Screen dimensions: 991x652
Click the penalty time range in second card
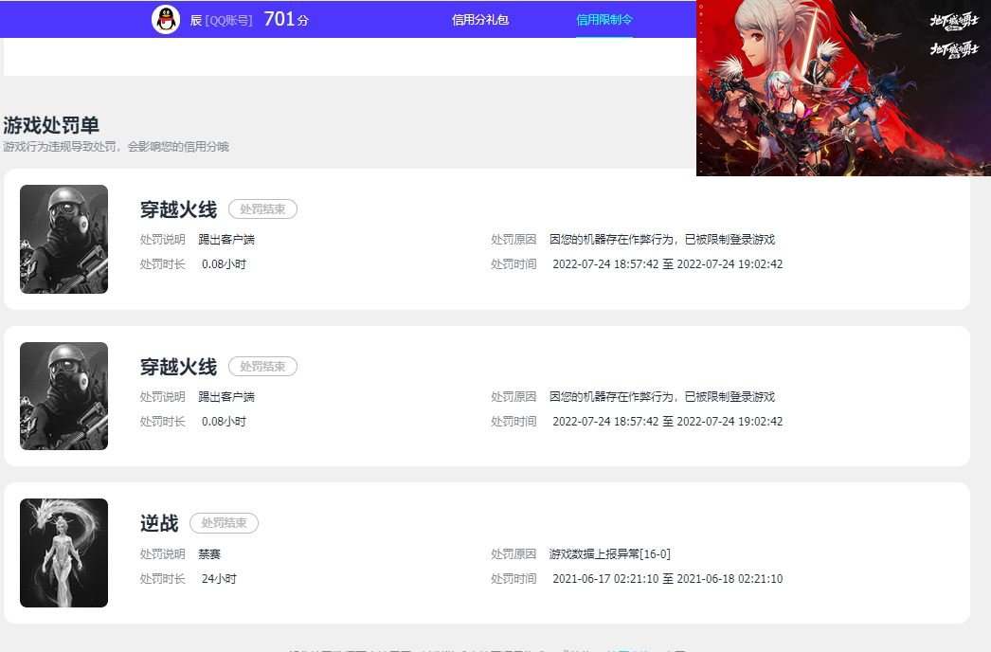[x=667, y=422]
